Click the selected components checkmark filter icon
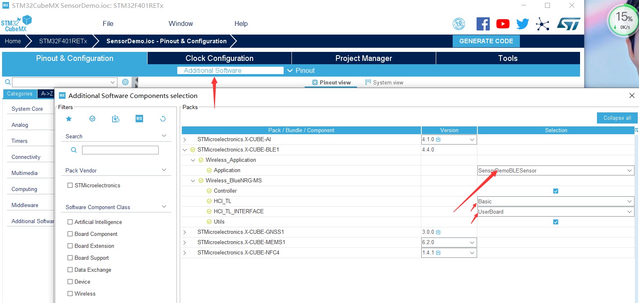This screenshot has height=303, width=639. click(92, 119)
